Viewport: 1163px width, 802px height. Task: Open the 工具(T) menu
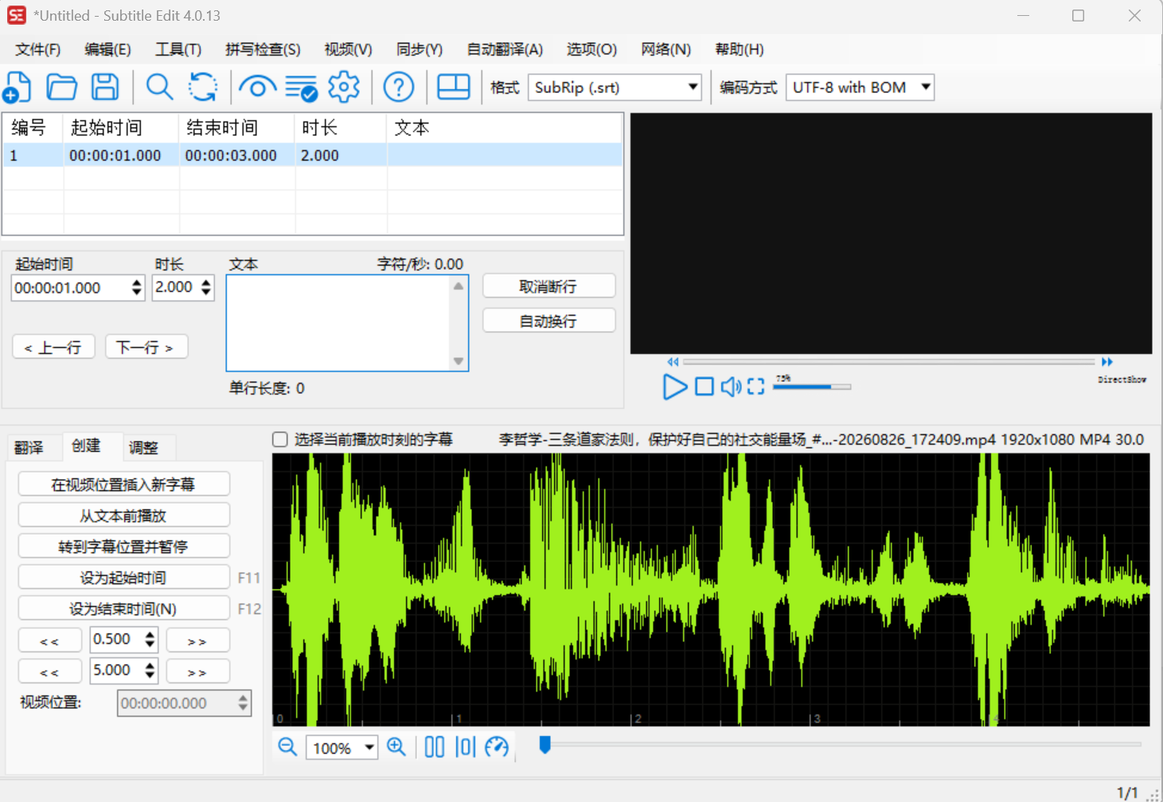pos(178,49)
